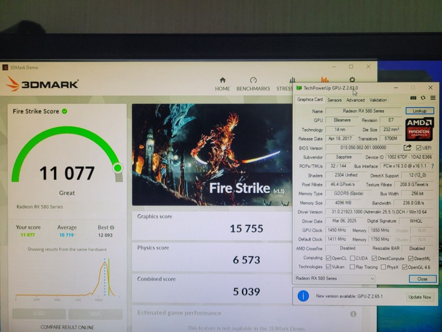This screenshot has width=442, height=332.
Task: Refresh GPU-Z data with the refresh icon
Action: coord(423,97)
